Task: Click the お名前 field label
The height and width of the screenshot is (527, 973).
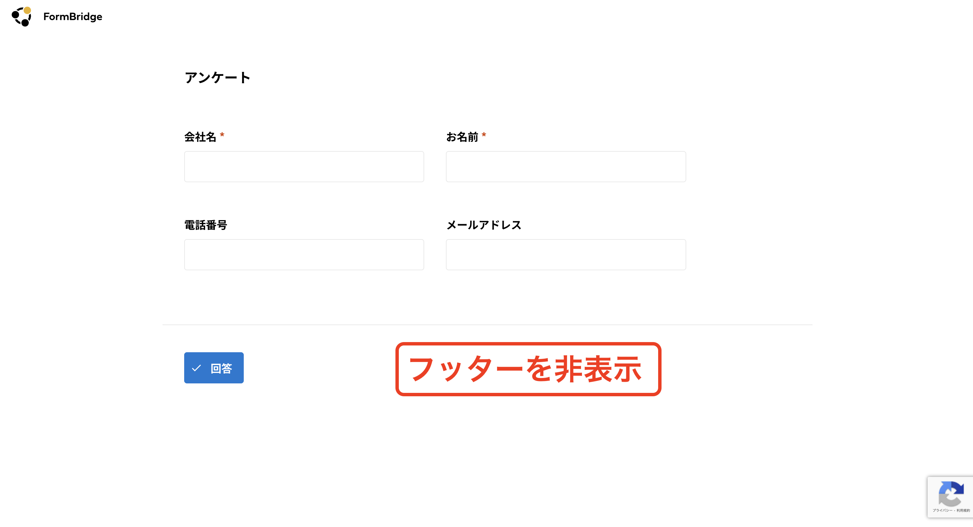Action: pos(462,137)
